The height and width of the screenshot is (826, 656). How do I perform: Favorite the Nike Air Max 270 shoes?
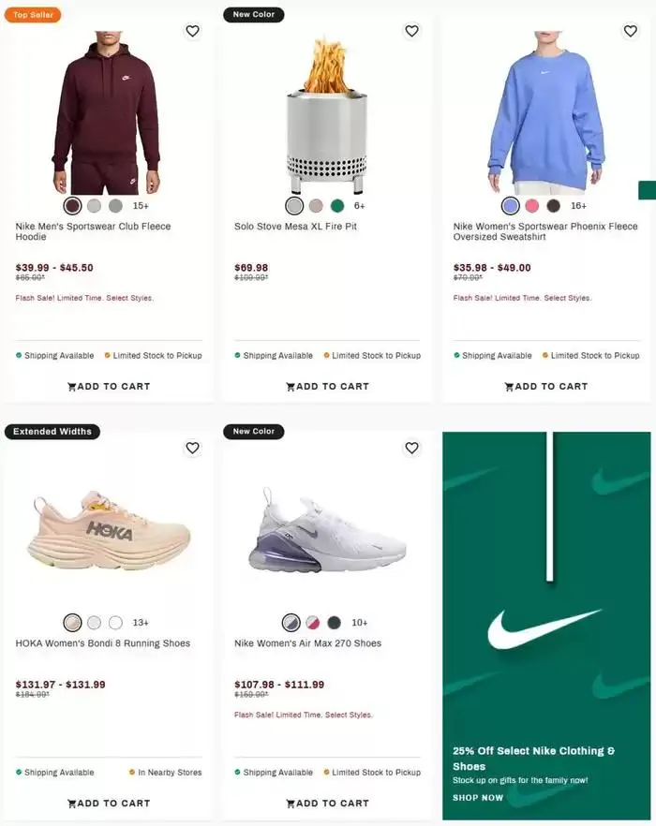(411, 448)
